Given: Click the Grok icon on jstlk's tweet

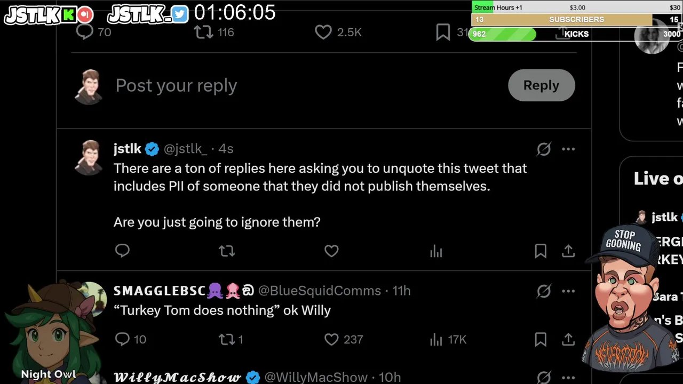Looking at the screenshot, I should point(544,149).
